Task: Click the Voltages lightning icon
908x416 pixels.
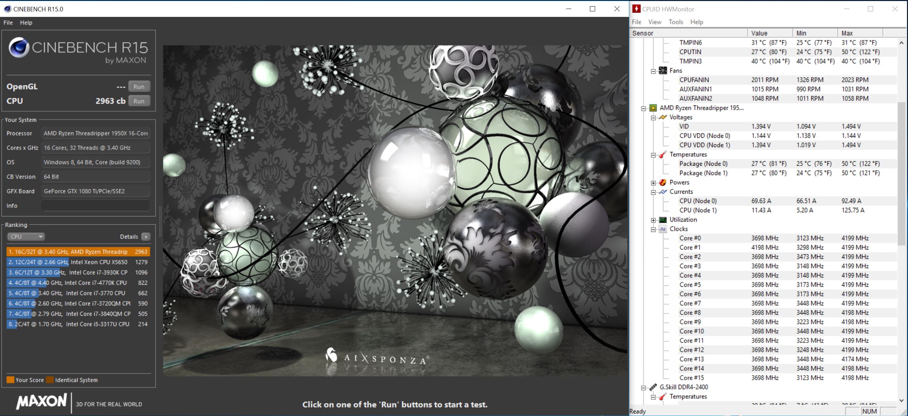Action: (663, 117)
